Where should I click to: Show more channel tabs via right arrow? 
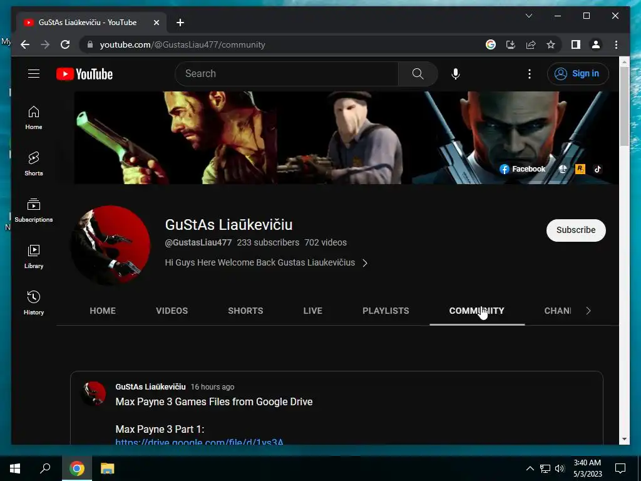(x=588, y=311)
